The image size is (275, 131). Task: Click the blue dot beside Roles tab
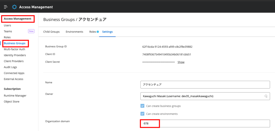pyautogui.click(x=98, y=32)
